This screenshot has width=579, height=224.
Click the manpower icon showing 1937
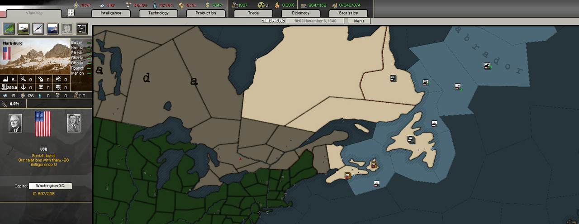[x=235, y=5]
